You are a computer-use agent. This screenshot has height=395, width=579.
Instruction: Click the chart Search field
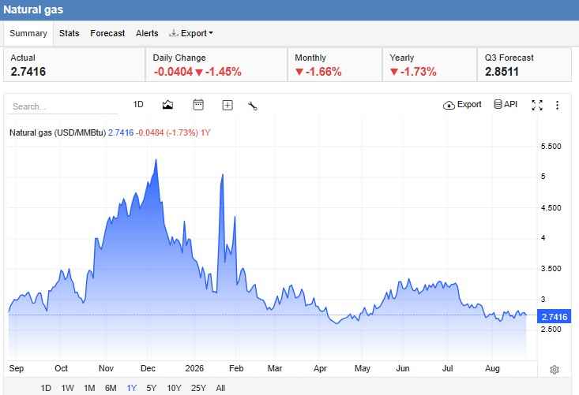pyautogui.click(x=62, y=106)
